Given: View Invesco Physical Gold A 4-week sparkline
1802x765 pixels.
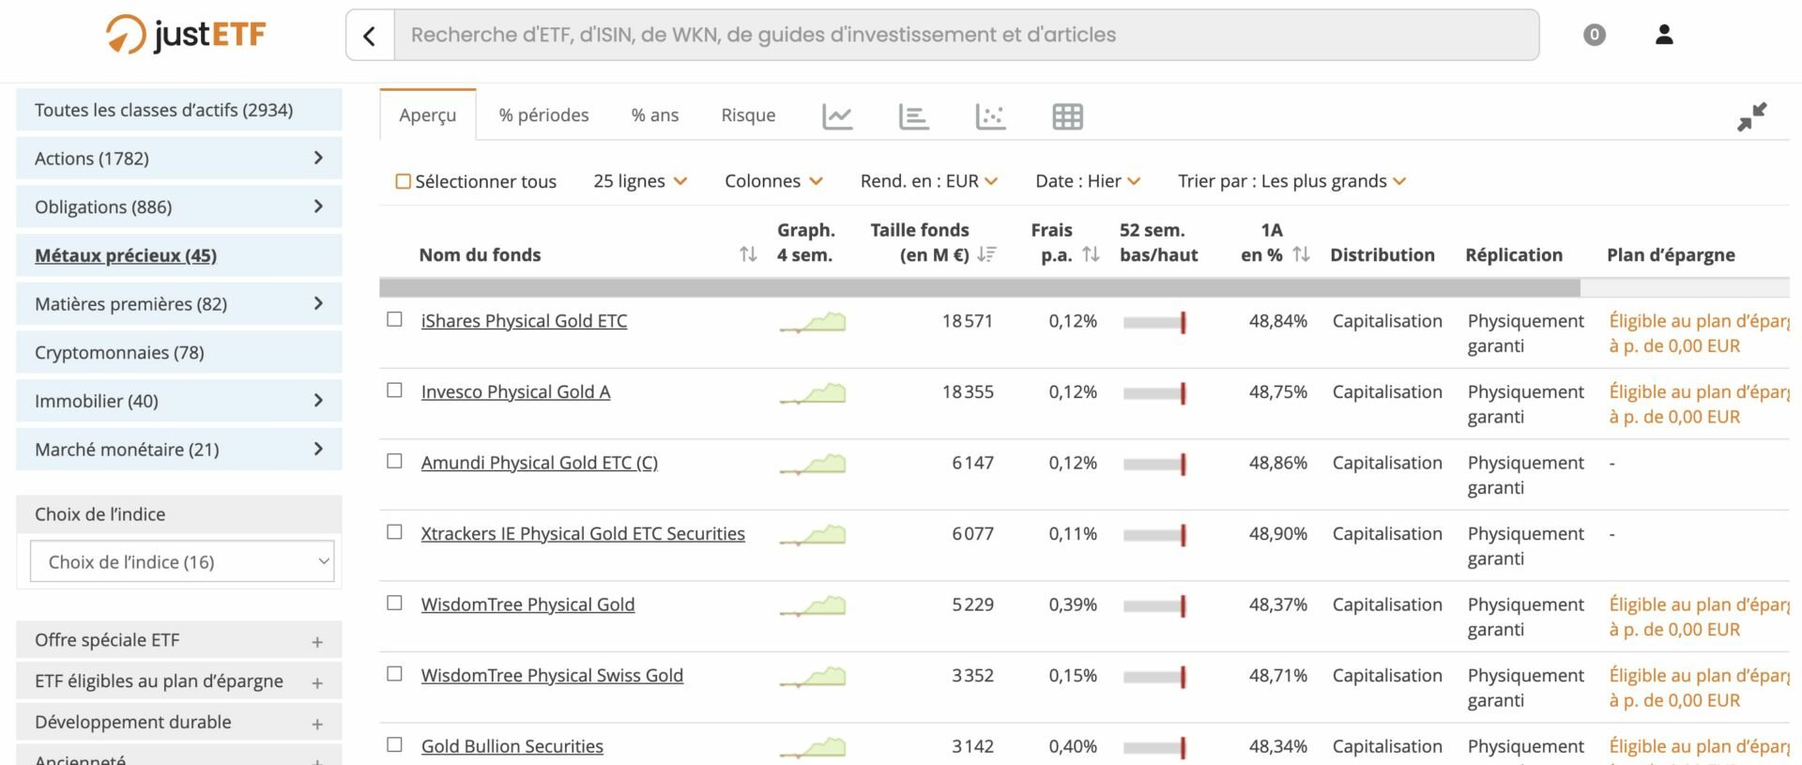Looking at the screenshot, I should pos(813,393).
